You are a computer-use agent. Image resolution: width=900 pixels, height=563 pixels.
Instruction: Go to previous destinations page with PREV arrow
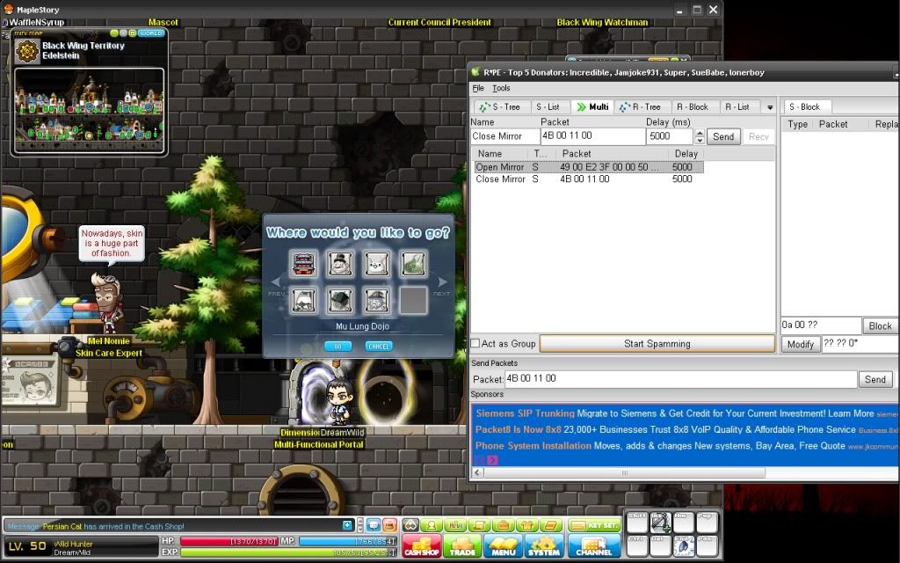coord(276,283)
